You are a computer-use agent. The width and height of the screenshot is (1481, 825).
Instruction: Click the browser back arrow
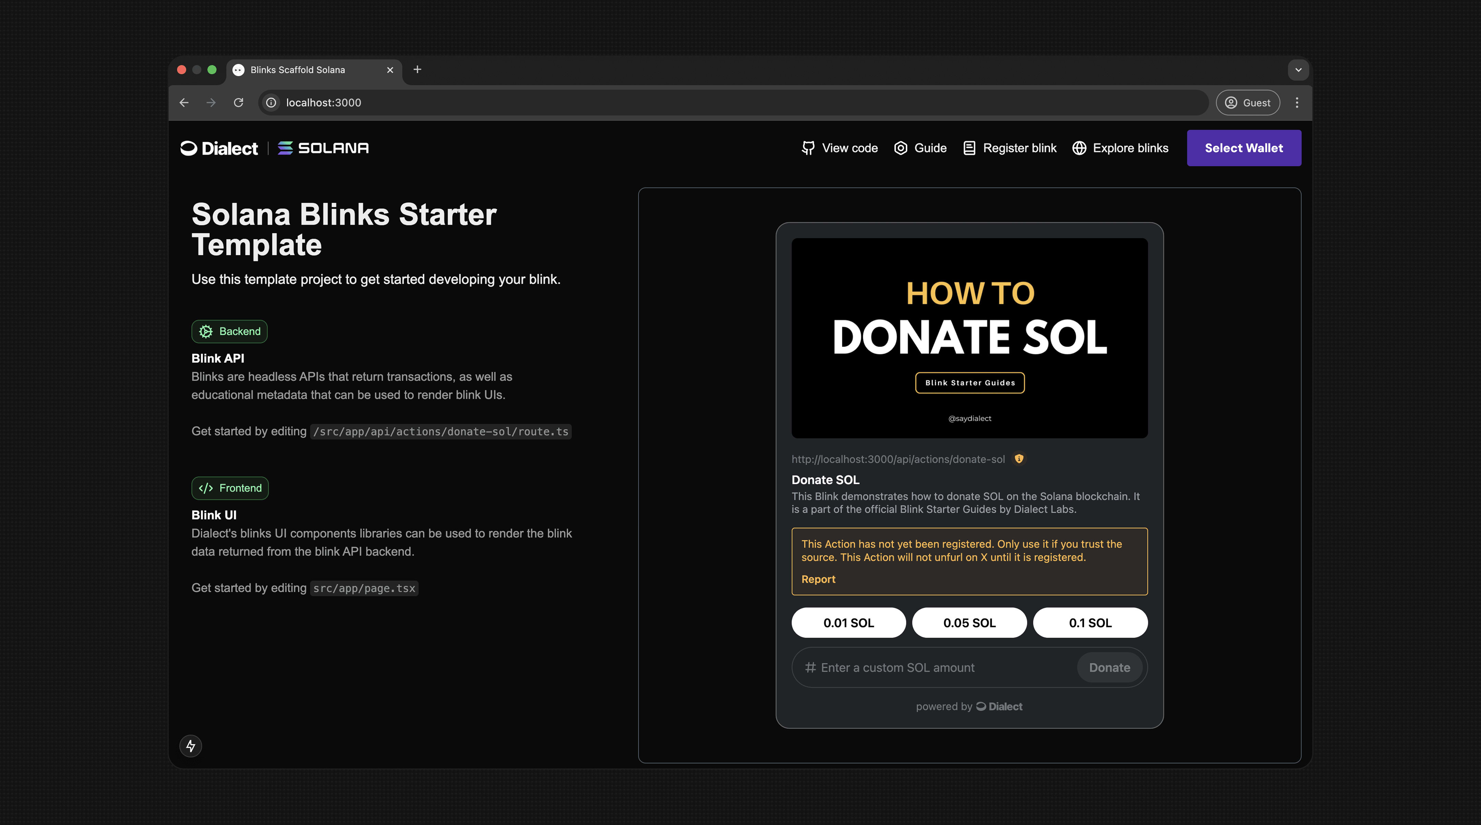tap(184, 102)
